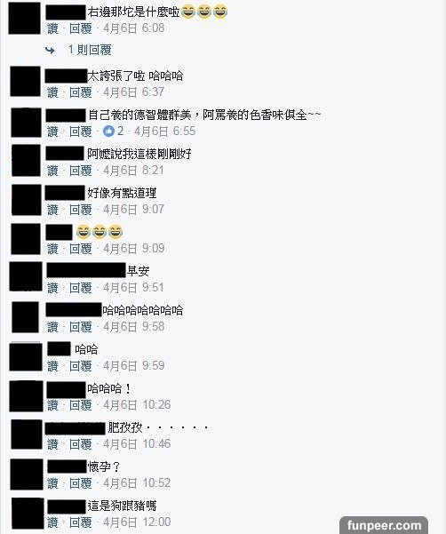Reply to the comment 阿嬤說我這樣剛剛好
Viewport: 446px width, 534px height.
[81, 171]
